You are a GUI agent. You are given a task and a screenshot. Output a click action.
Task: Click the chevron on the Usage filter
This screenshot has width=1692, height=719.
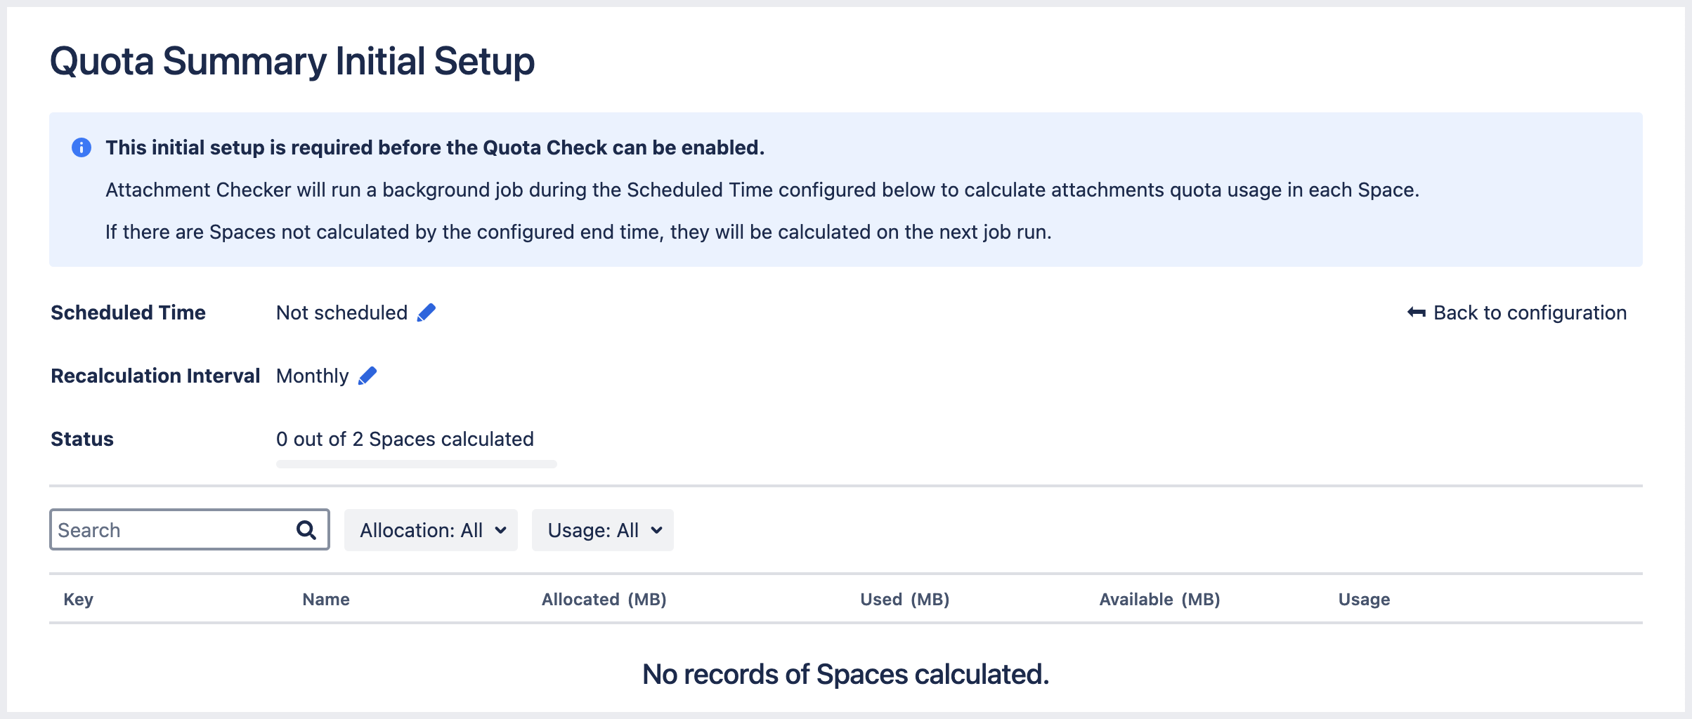tap(656, 531)
